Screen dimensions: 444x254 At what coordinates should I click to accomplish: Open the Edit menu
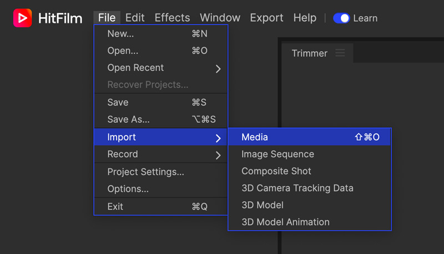pyautogui.click(x=135, y=18)
